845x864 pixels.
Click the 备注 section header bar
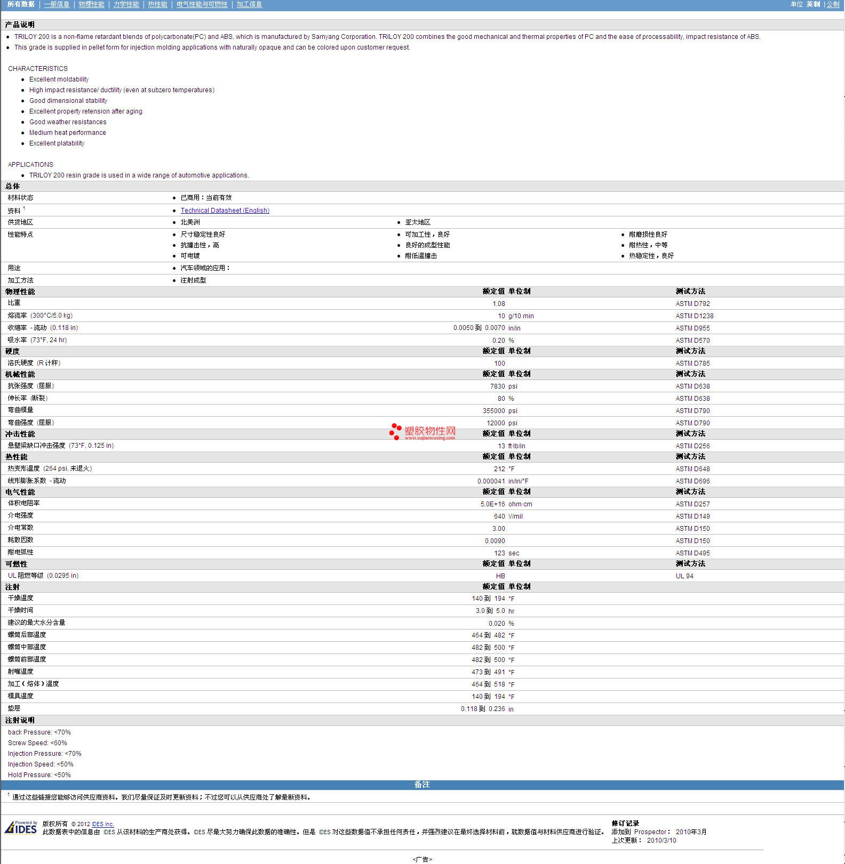[422, 785]
